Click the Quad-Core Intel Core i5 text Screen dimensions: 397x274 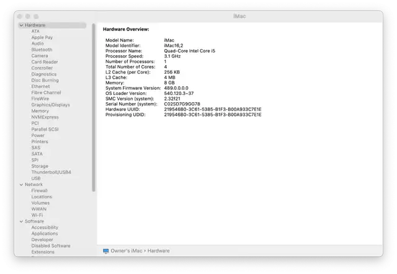(189, 51)
